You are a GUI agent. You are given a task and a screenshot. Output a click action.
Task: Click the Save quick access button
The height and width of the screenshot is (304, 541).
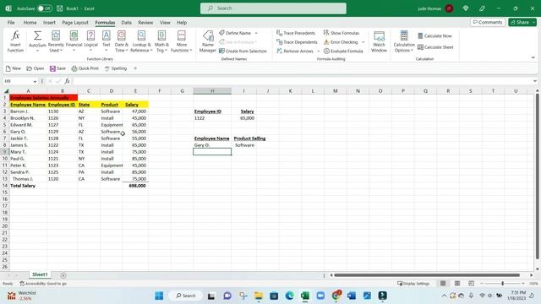57,68
